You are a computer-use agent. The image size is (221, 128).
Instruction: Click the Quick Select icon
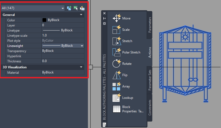82,8
